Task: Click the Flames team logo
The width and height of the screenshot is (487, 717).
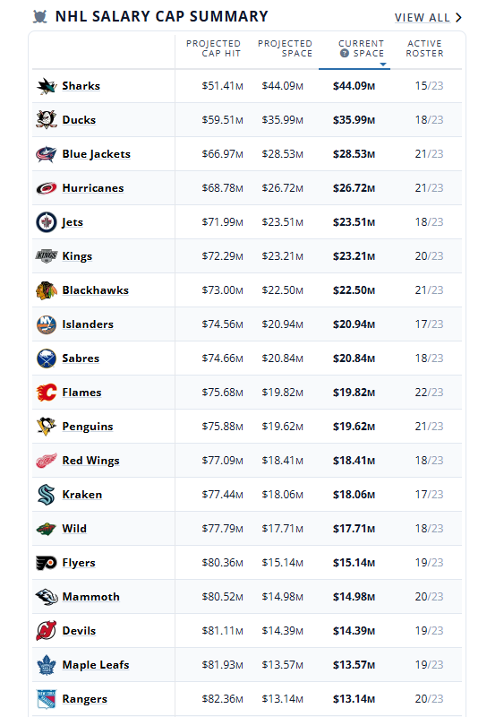Action: tap(47, 393)
